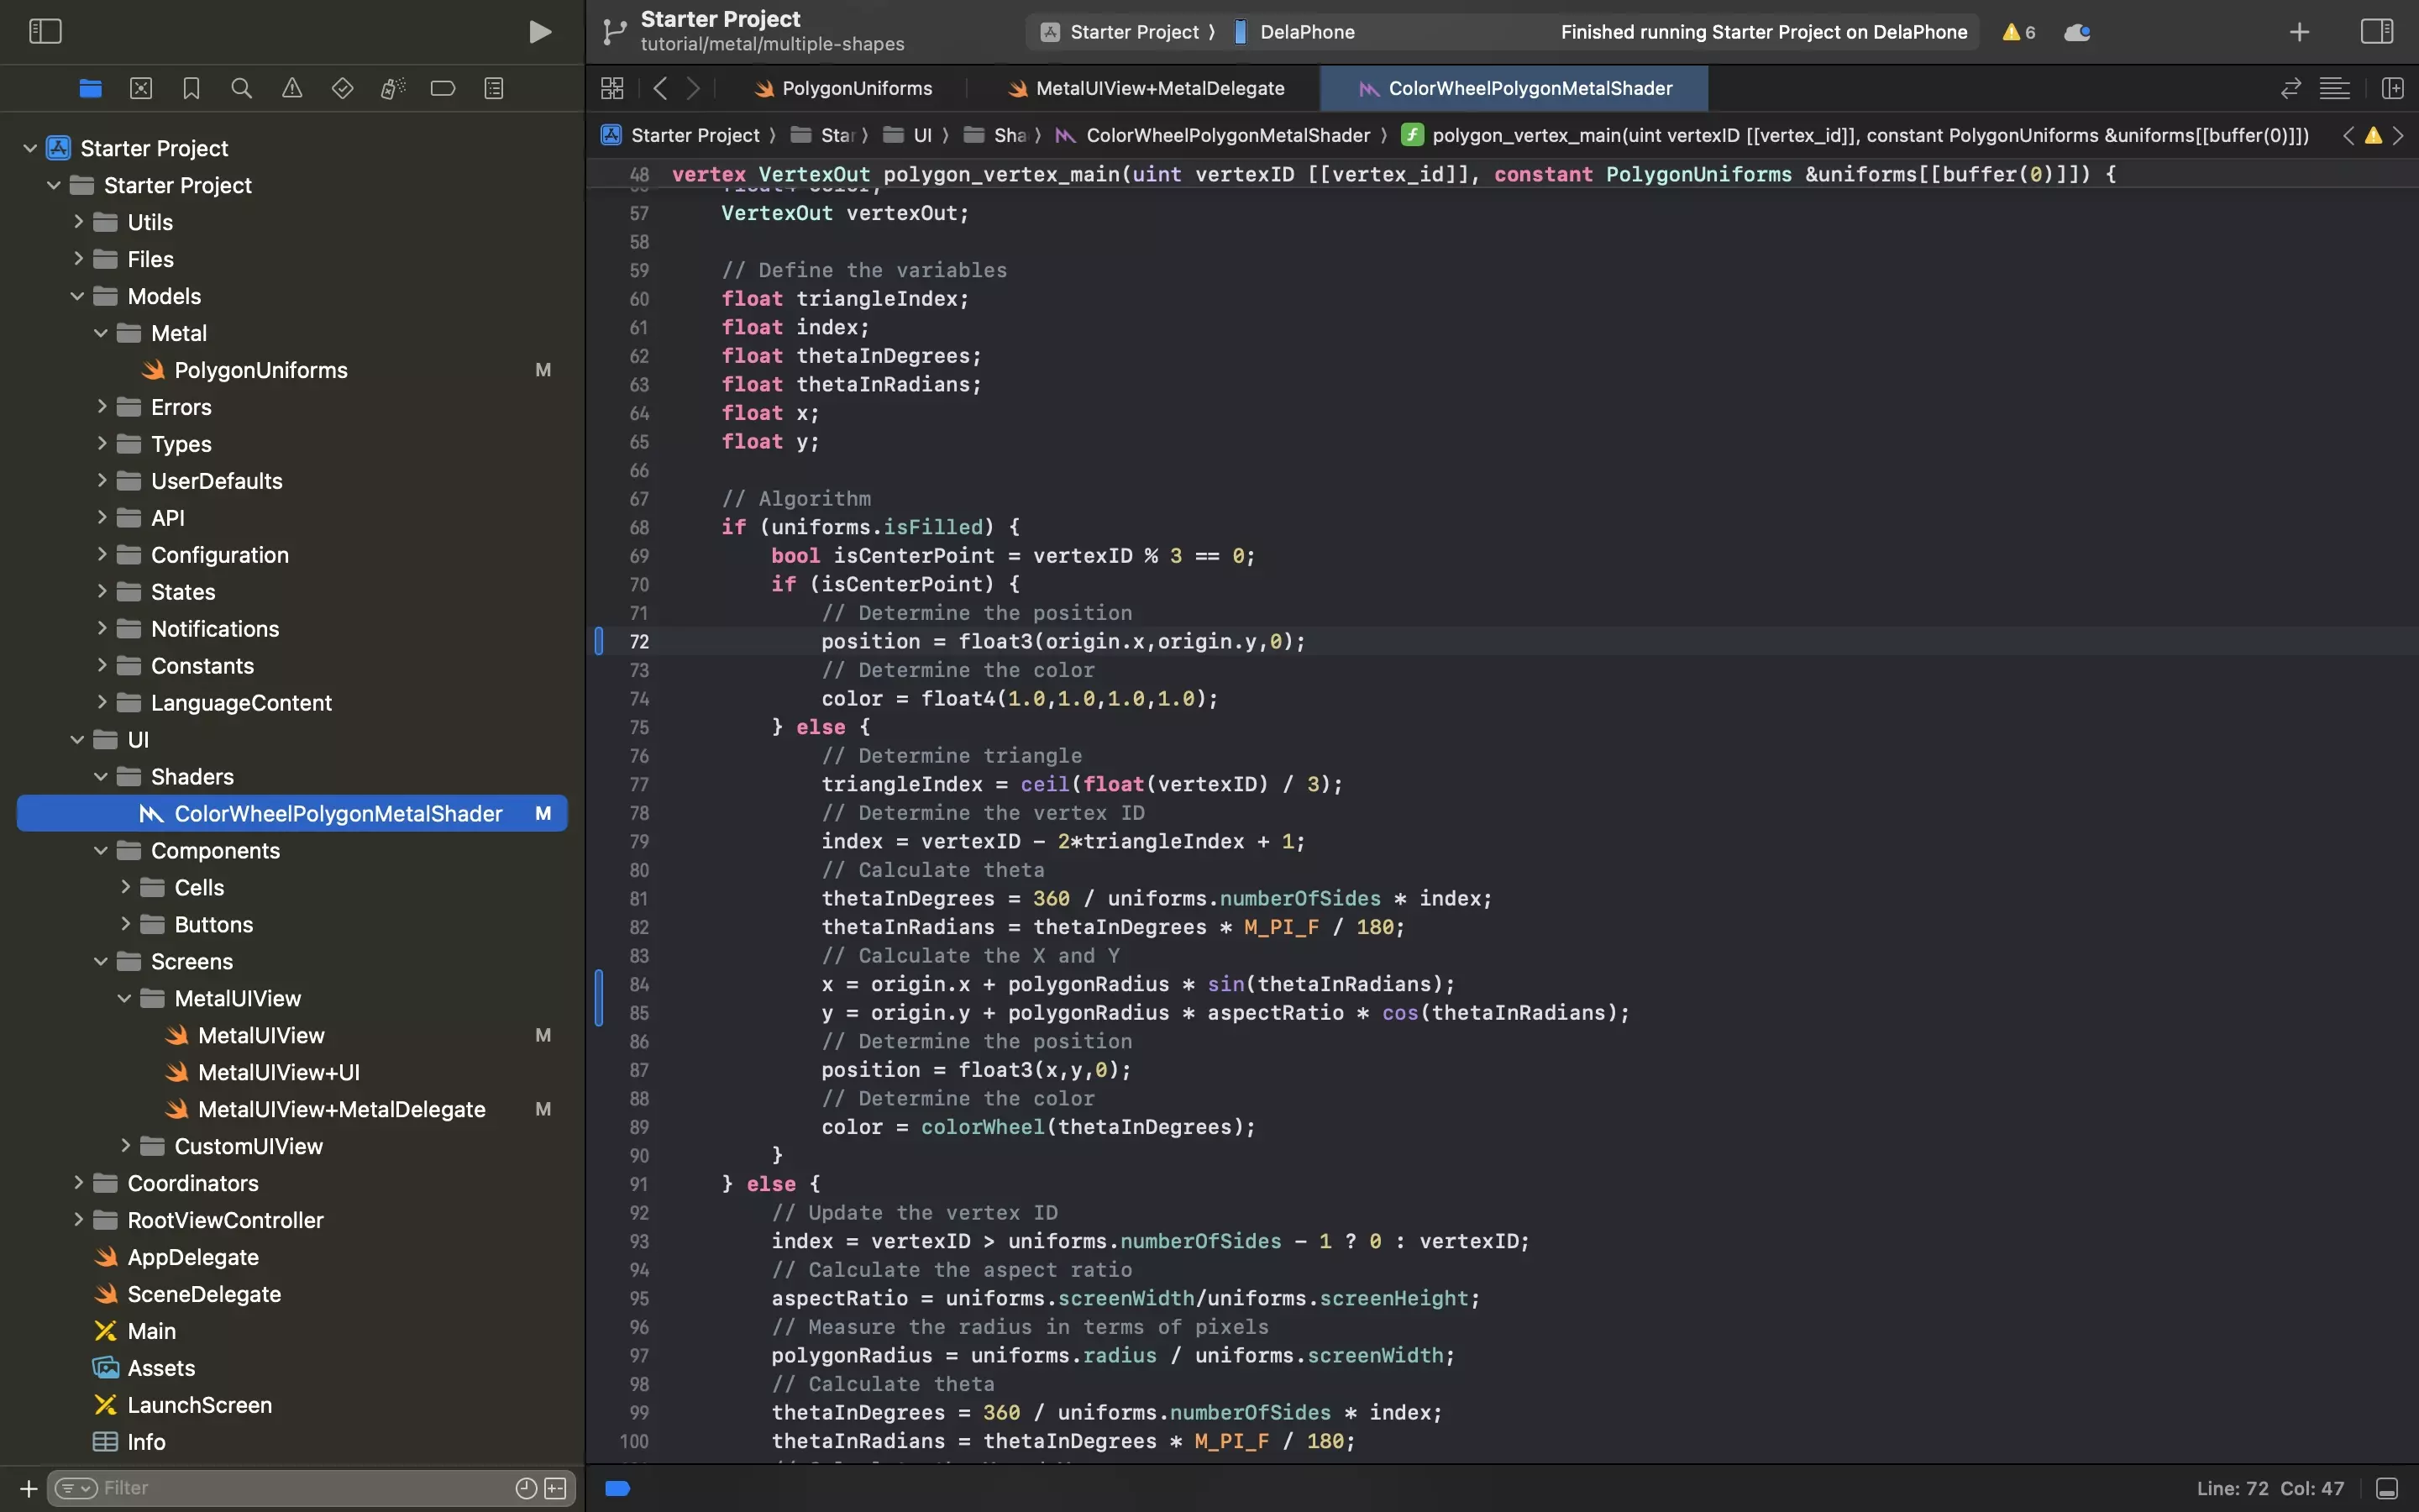
Task: Expand the Utils folder
Action: tap(78, 222)
